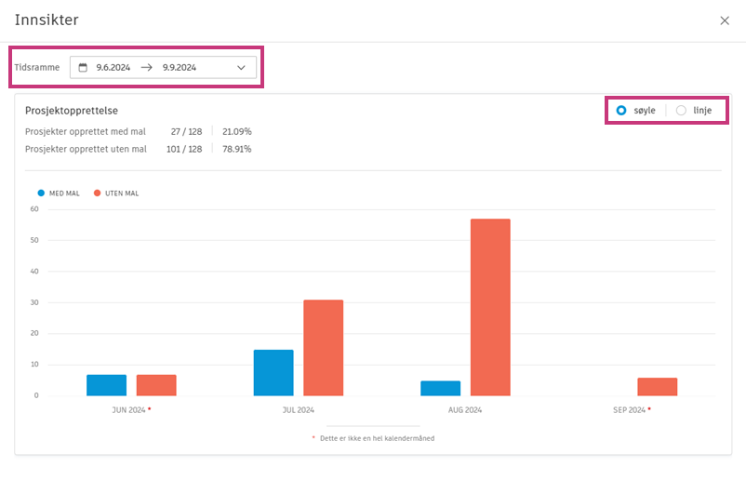Click the blue JUN 2024 bar
The image size is (746, 480).
107,385
